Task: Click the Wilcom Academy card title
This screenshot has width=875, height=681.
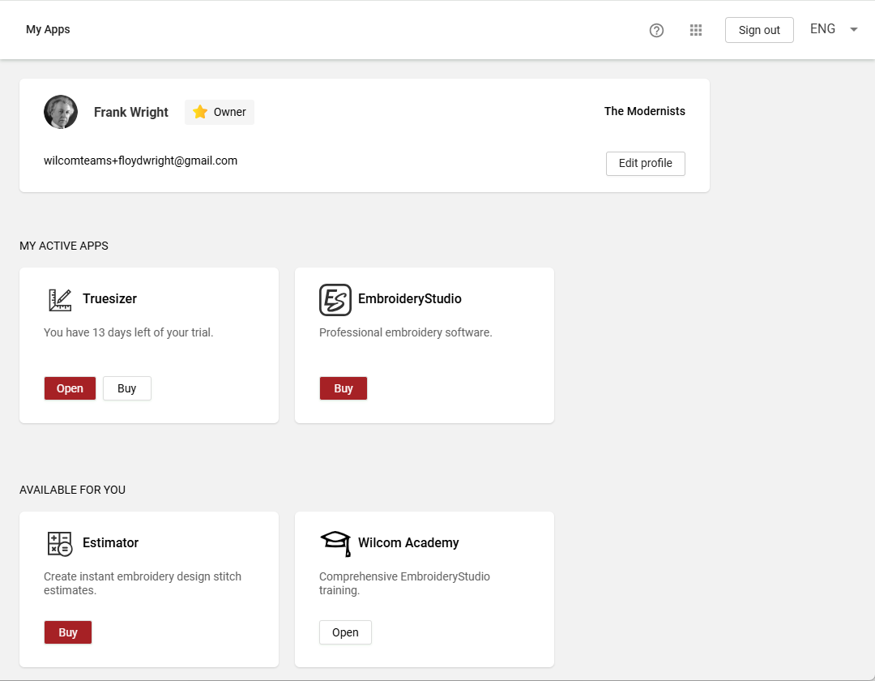Action: [408, 542]
